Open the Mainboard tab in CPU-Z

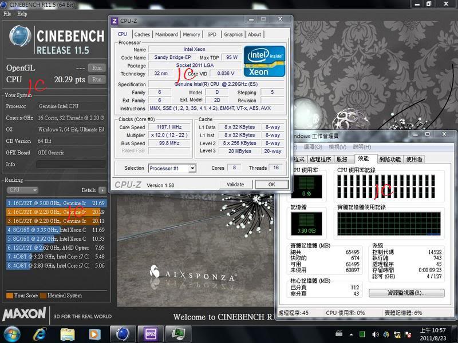(x=166, y=34)
